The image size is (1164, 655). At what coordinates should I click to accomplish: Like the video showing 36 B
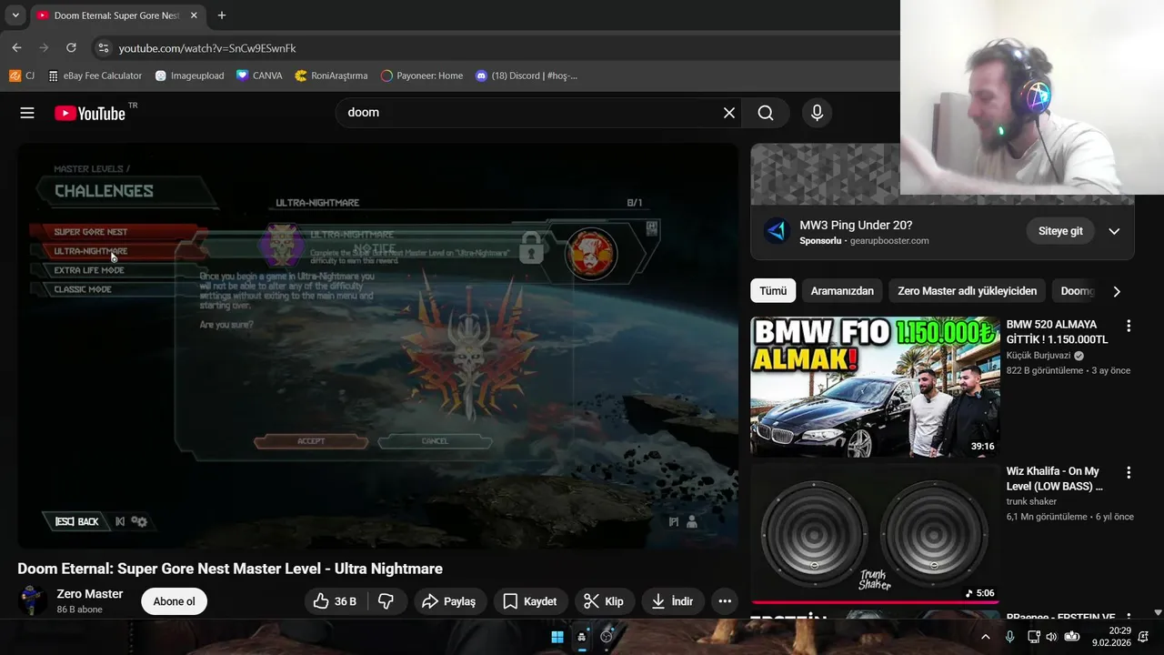(x=335, y=601)
